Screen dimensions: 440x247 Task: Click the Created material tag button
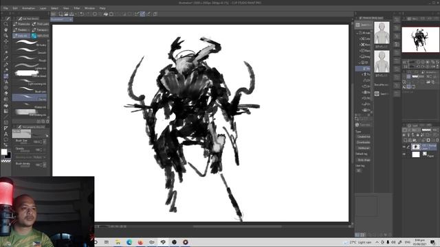click(364, 137)
